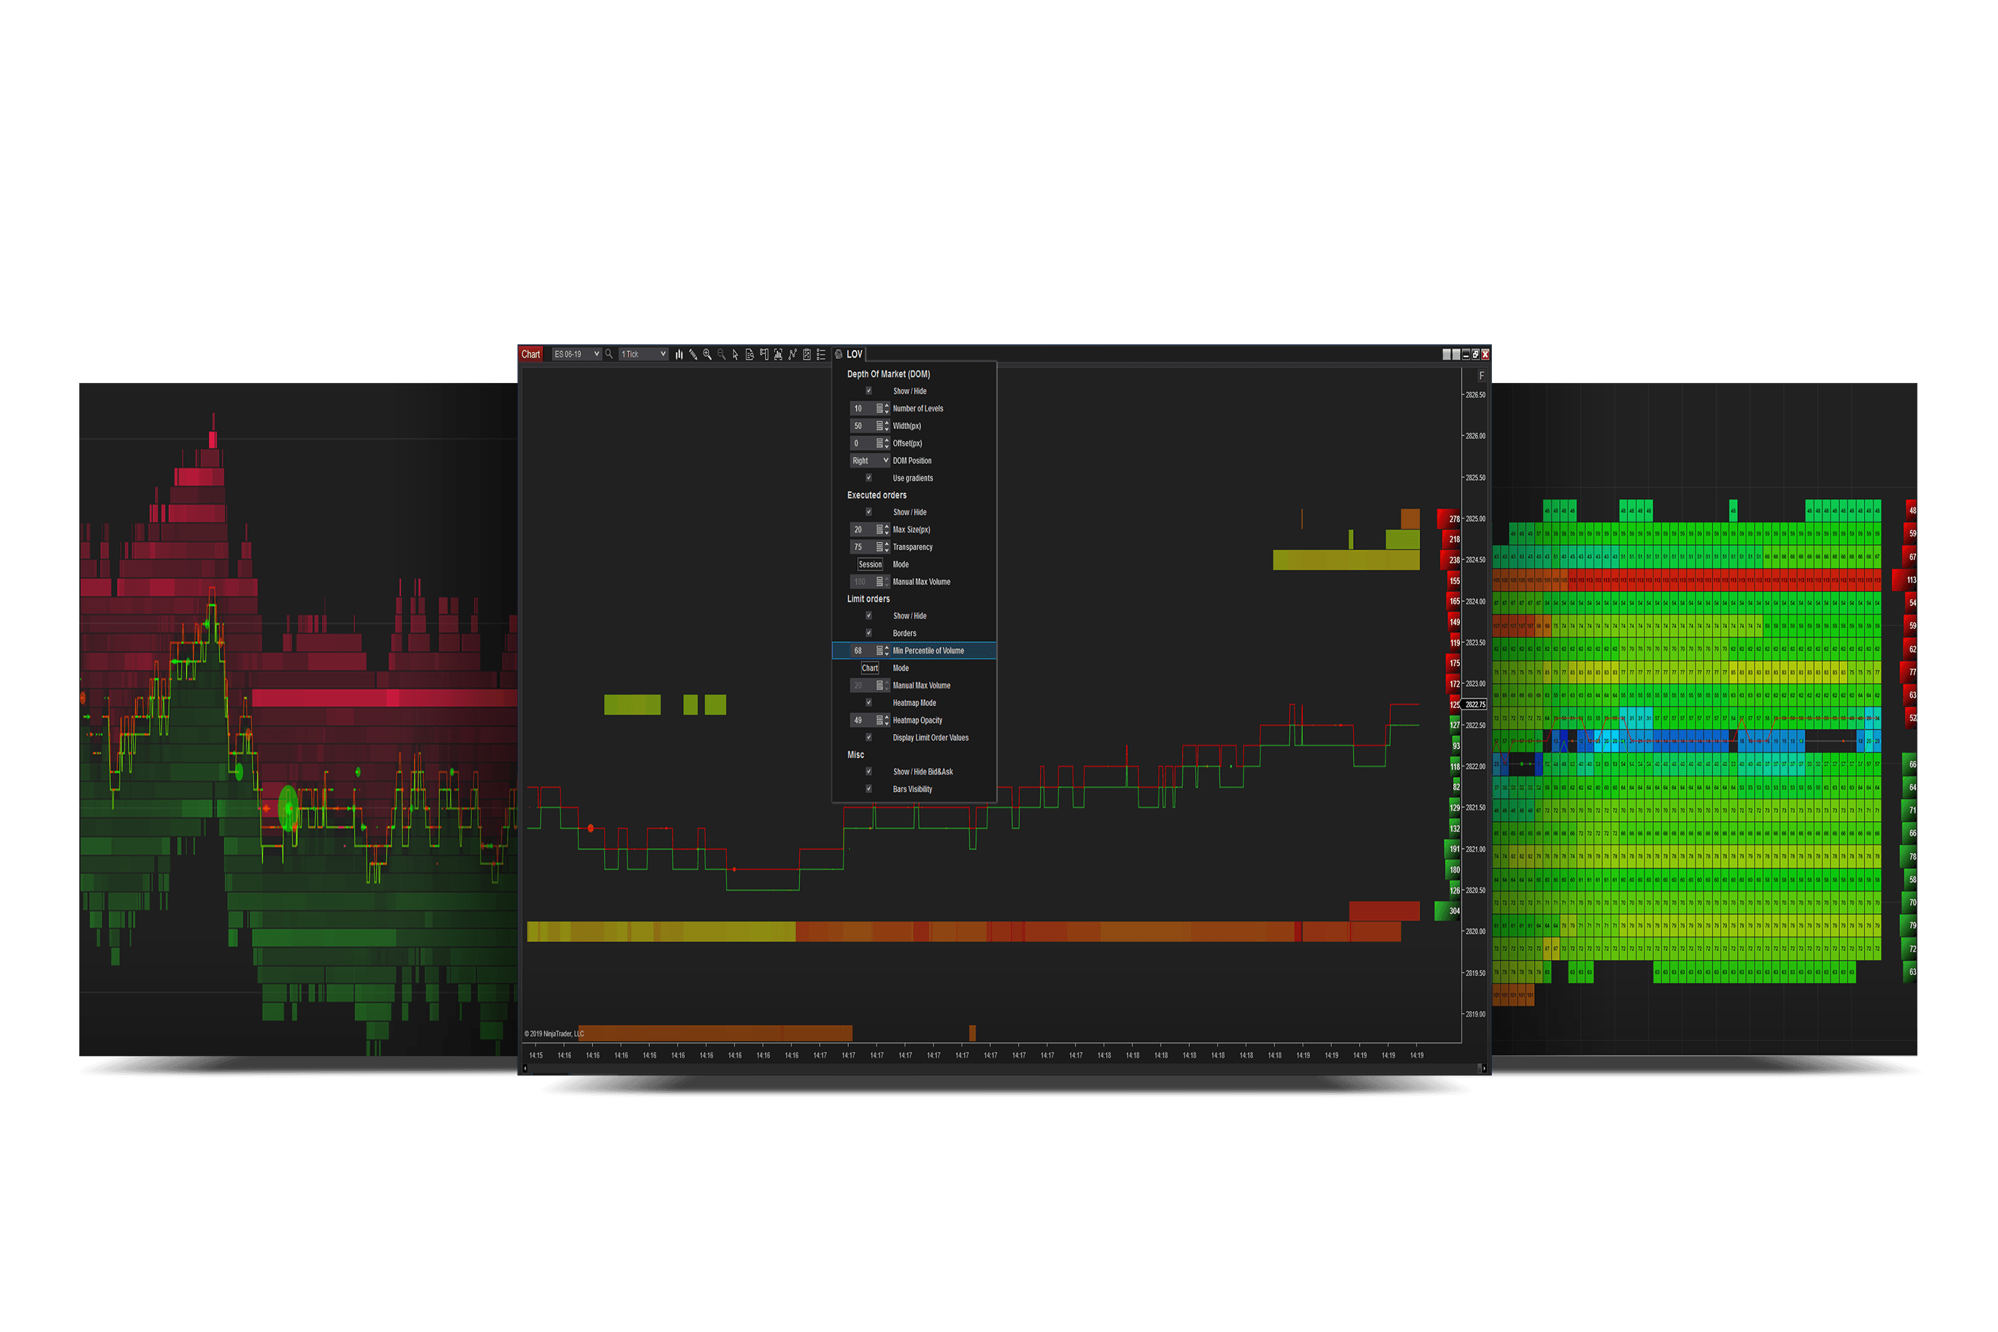Screen dimensions: 1998x1332
Task: Open the Chart Trader icon in toolbar
Action: (764, 354)
